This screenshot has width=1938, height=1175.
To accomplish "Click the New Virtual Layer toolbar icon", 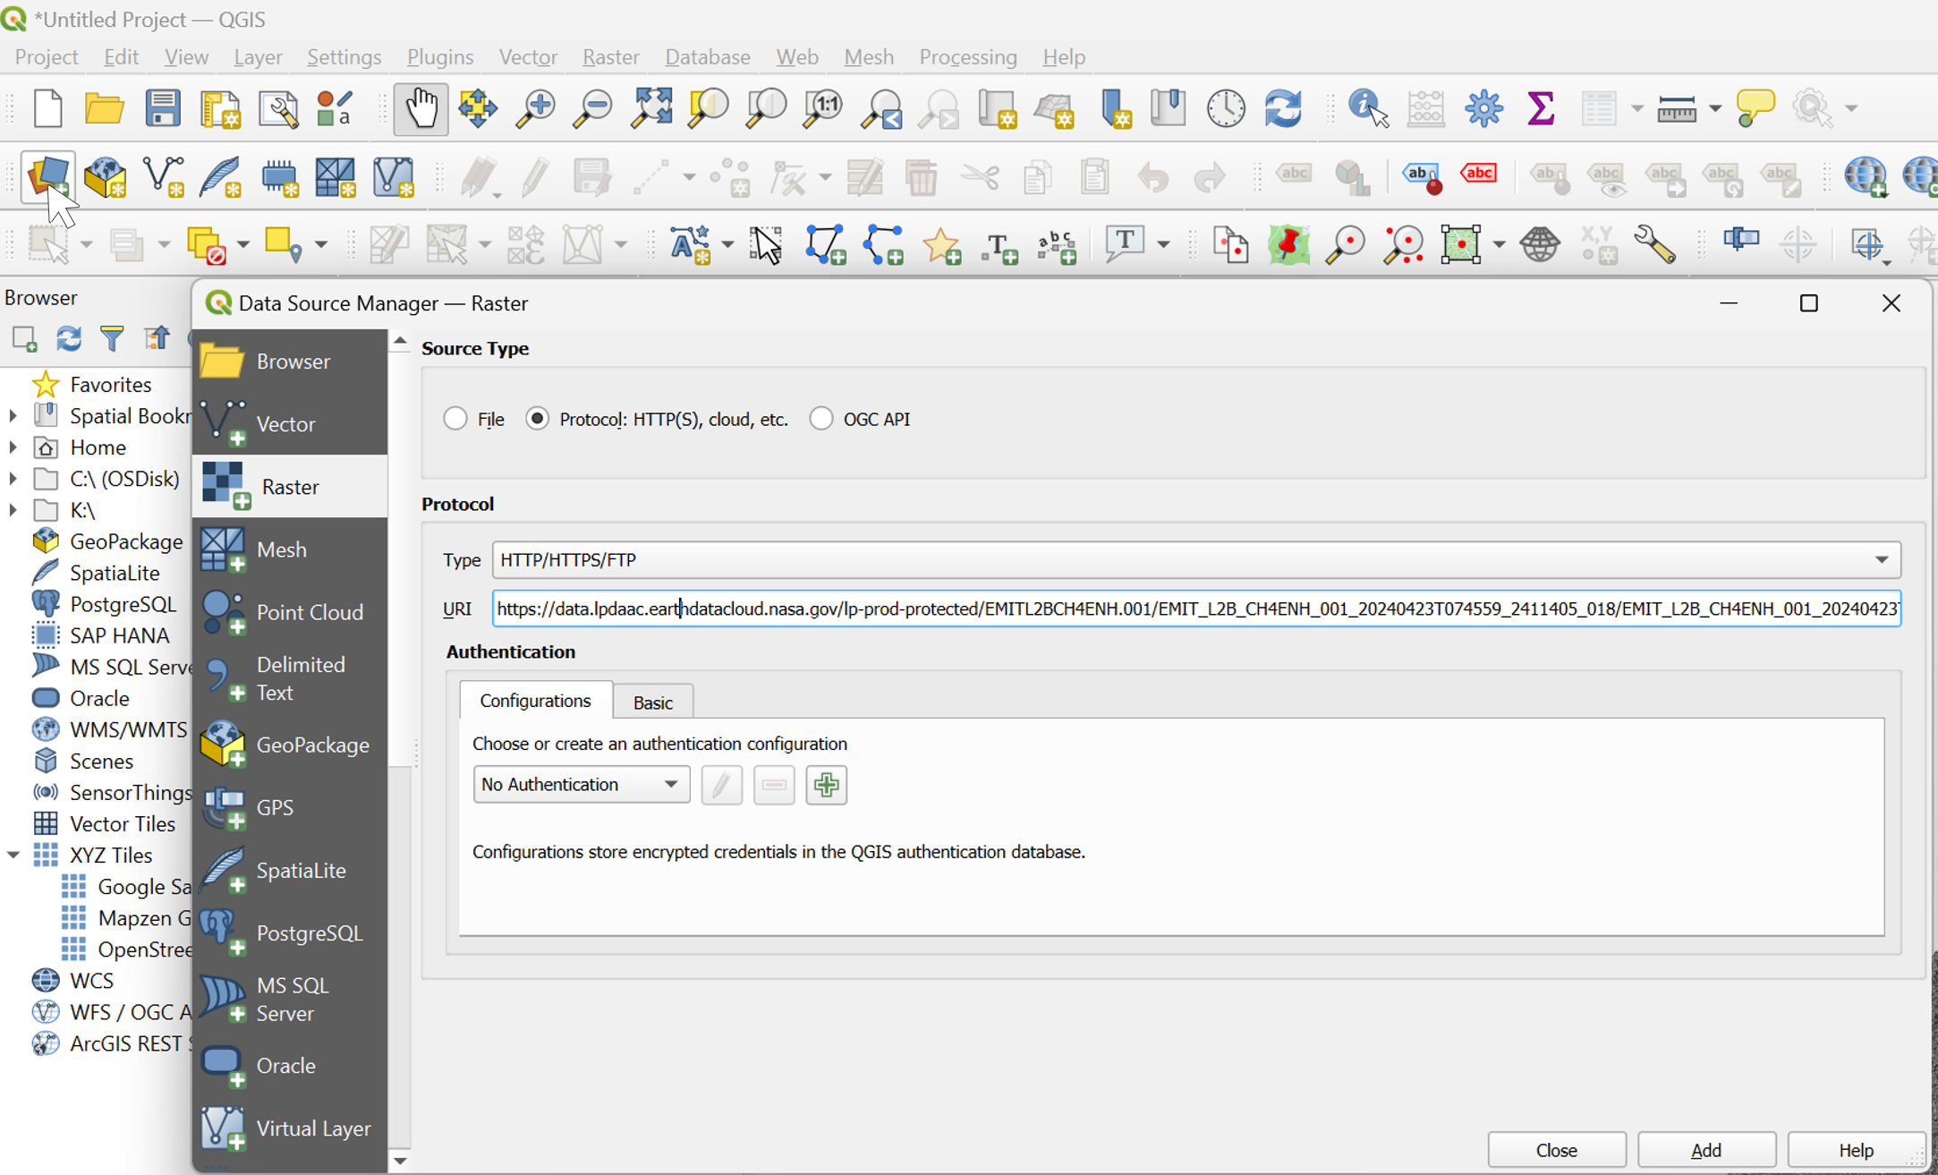I will point(394,176).
